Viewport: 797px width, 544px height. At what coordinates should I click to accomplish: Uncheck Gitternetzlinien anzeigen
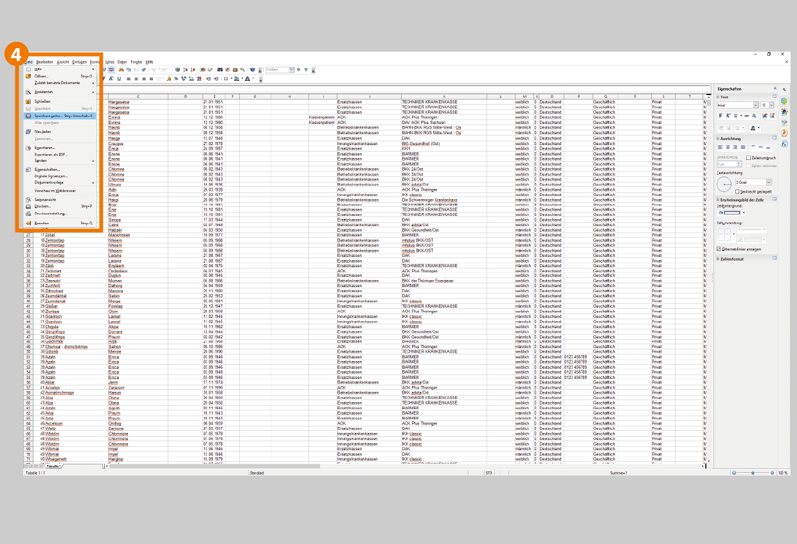tap(719, 249)
